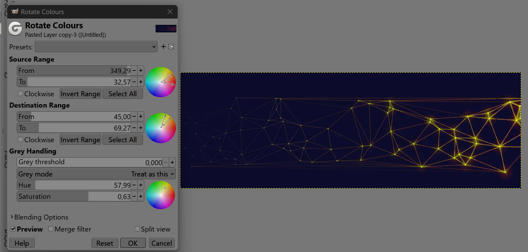Increase the Destination Range From value
Screen dimensions: 528x252
(141, 116)
